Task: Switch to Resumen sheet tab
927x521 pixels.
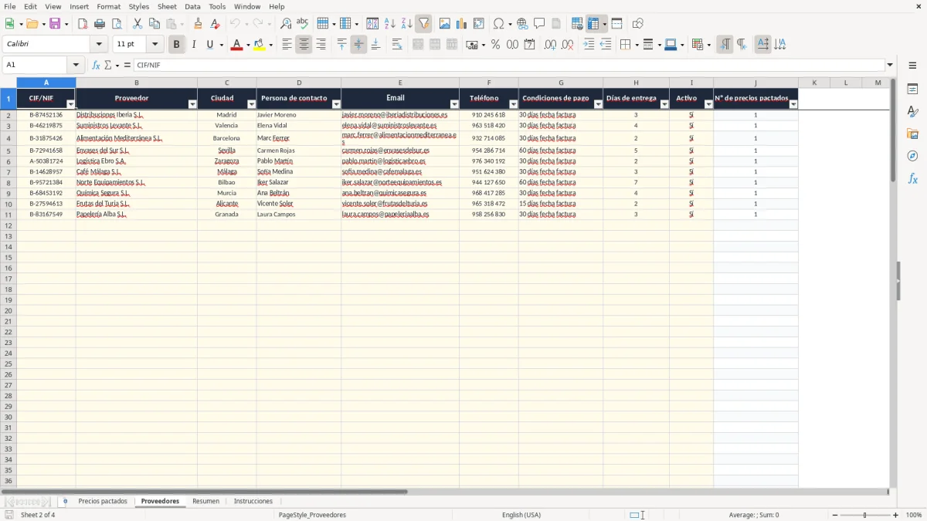Action: pos(206,501)
